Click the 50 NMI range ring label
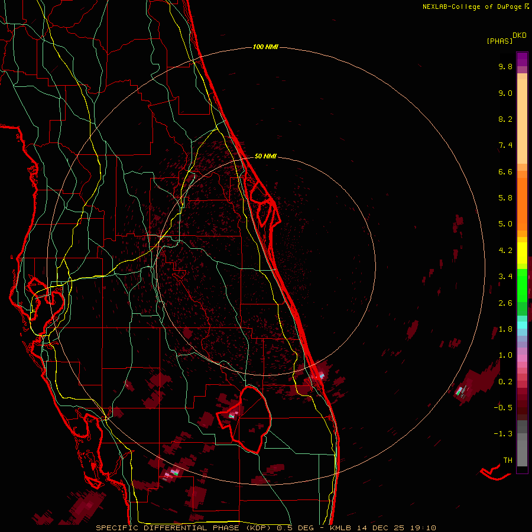 265,156
